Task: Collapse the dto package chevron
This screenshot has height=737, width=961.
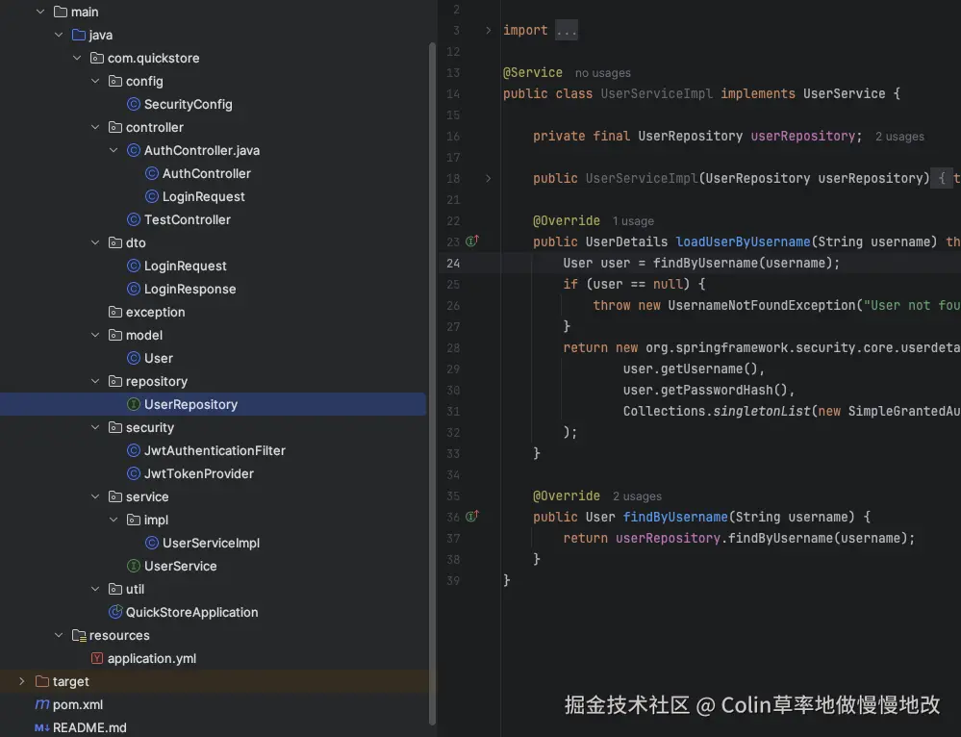Action: (95, 242)
